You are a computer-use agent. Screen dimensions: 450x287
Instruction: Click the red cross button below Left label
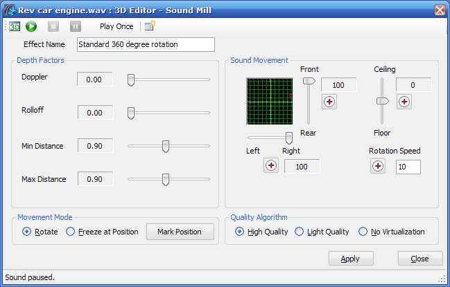click(271, 165)
